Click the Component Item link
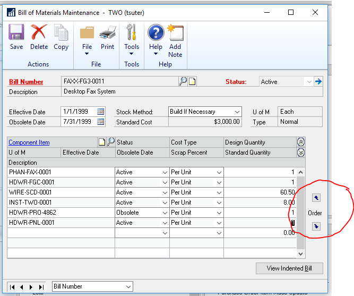Viewport: 354px width, 296px height. click(29, 142)
